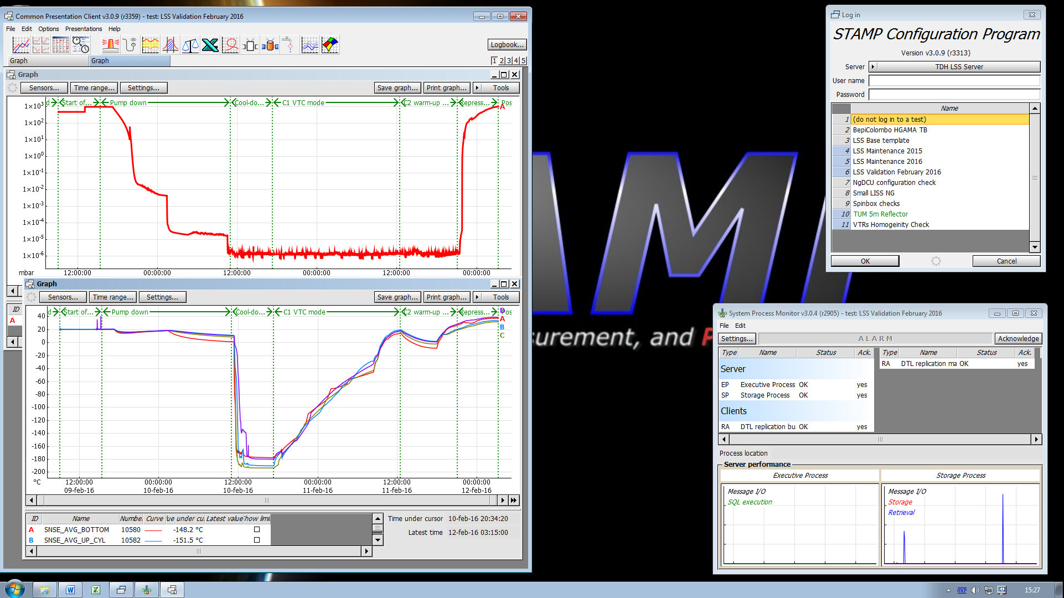Open the Edit menu in System Process Monitor
Image resolution: width=1064 pixels, height=598 pixels.
(740, 326)
